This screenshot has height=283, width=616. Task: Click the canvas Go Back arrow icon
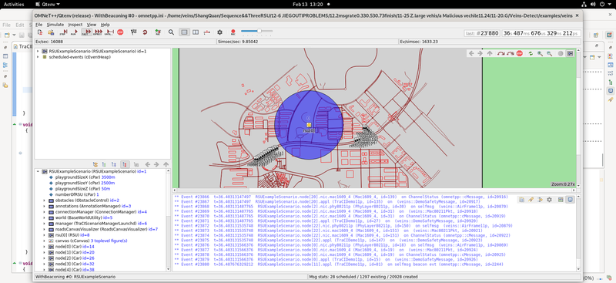point(471,53)
